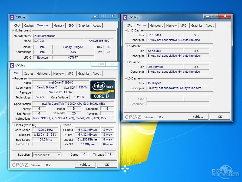Select the Caches tab in the front CPU window

29,74
